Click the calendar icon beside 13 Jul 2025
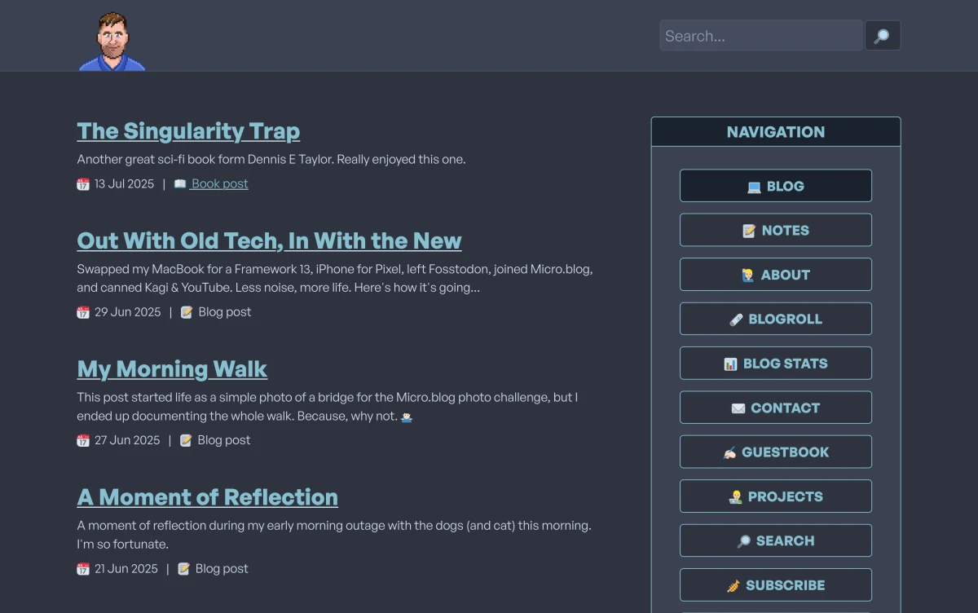Viewport: 978px width, 613px height. click(x=83, y=184)
